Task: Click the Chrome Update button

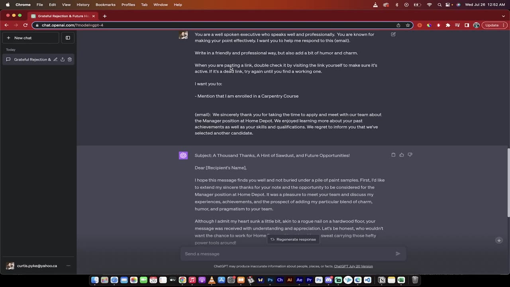Action: pos(494,25)
